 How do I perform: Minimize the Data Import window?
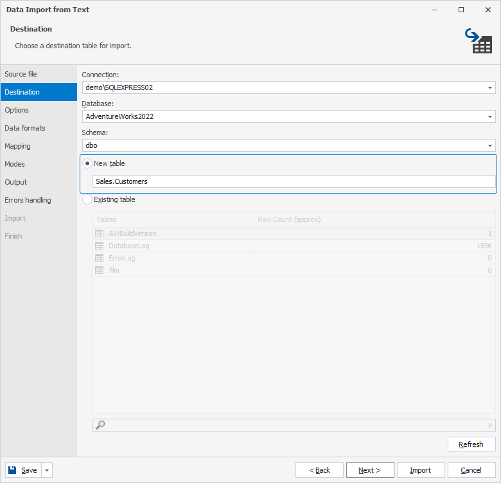coord(434,10)
